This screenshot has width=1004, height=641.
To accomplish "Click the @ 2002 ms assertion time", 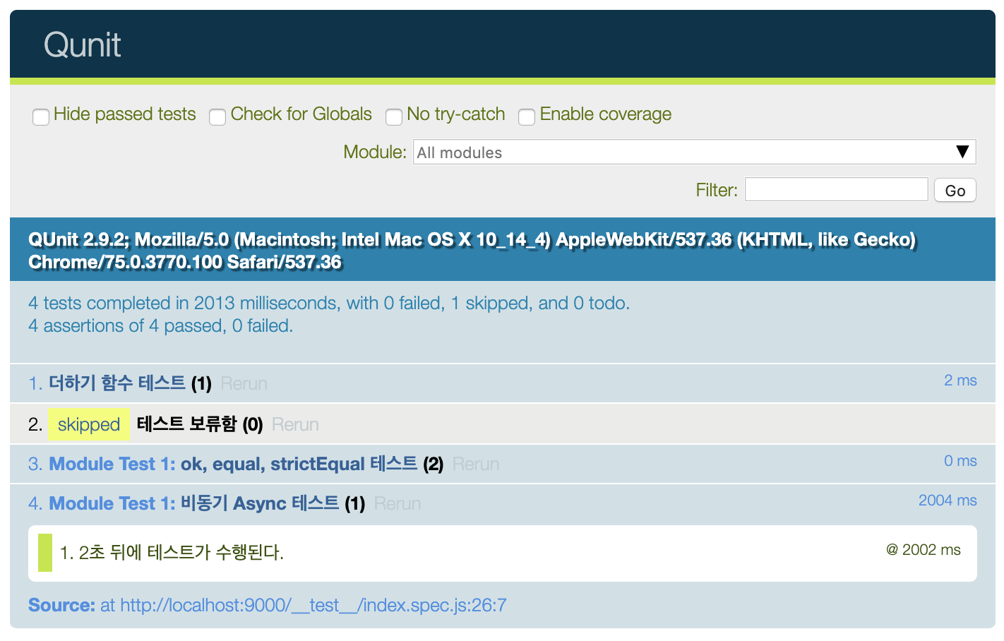I will (924, 549).
